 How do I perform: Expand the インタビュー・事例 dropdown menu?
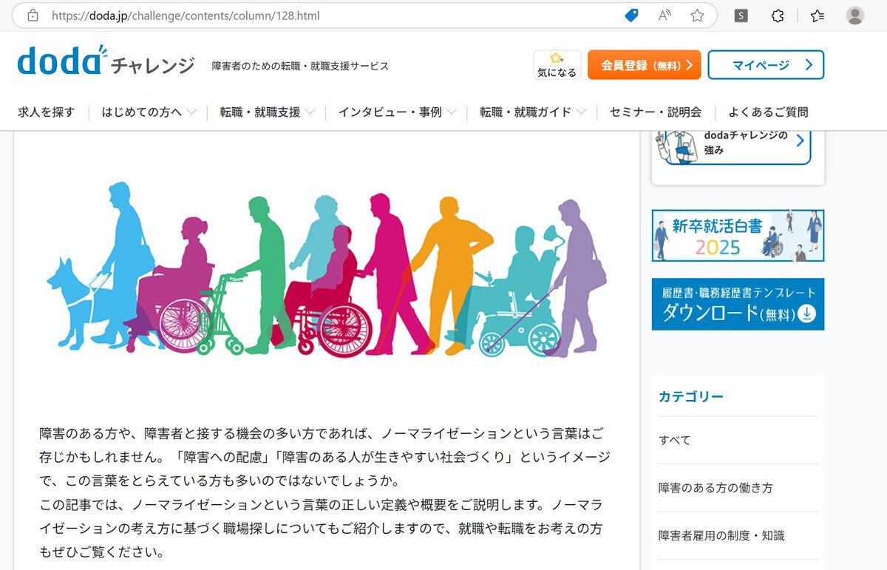pos(397,112)
